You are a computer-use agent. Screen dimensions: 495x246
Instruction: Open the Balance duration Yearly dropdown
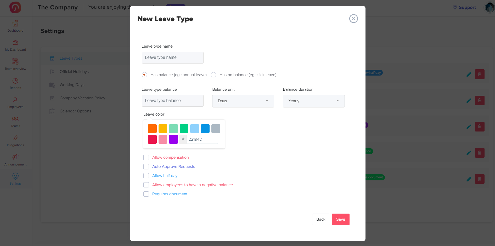pos(314,101)
